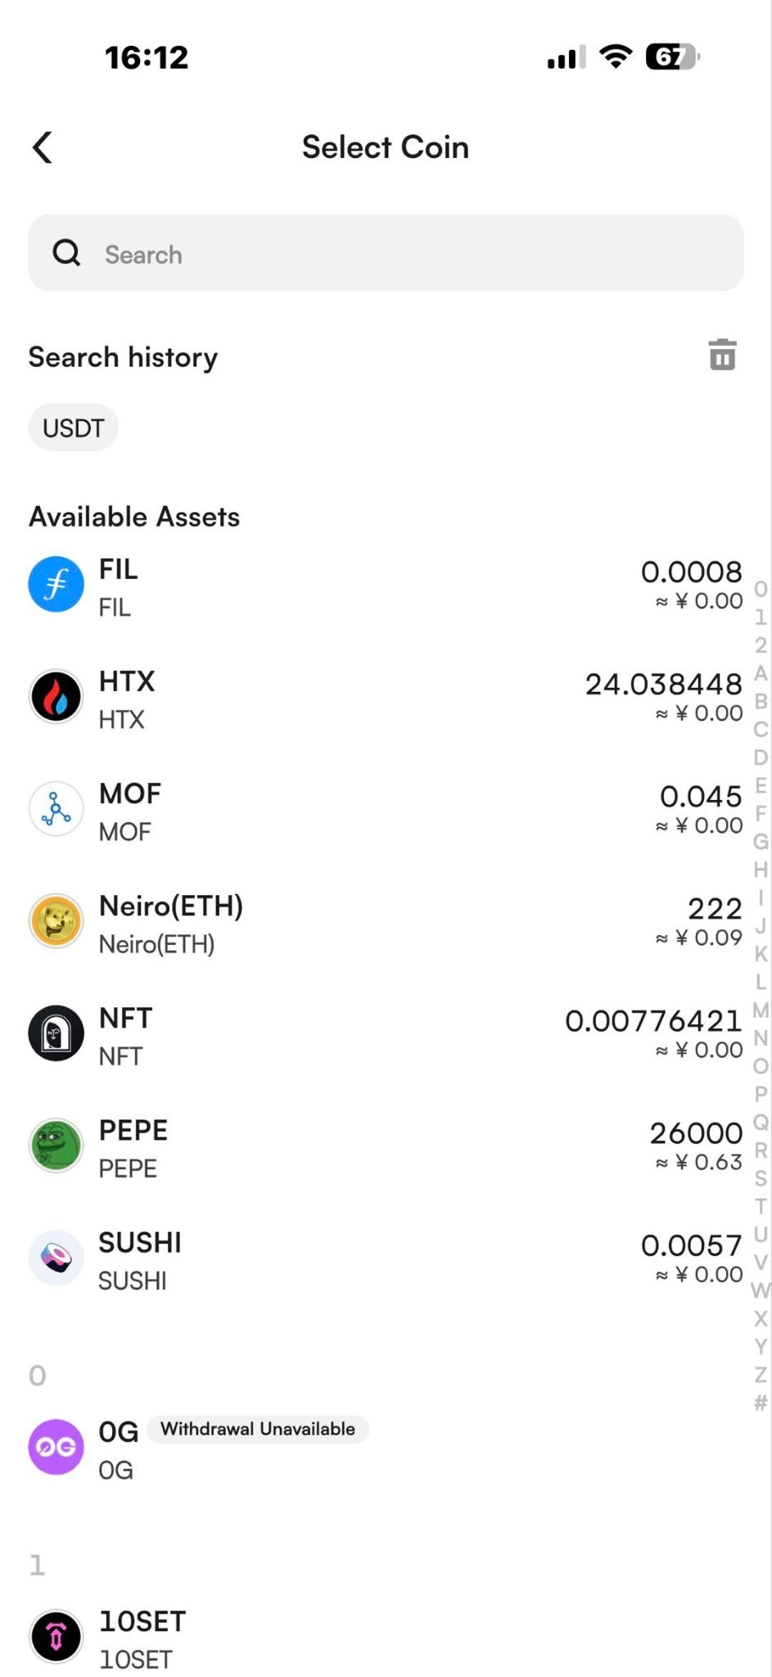Jump to letter M in alphabet index
This screenshot has width=772, height=1677.
pos(761,1010)
